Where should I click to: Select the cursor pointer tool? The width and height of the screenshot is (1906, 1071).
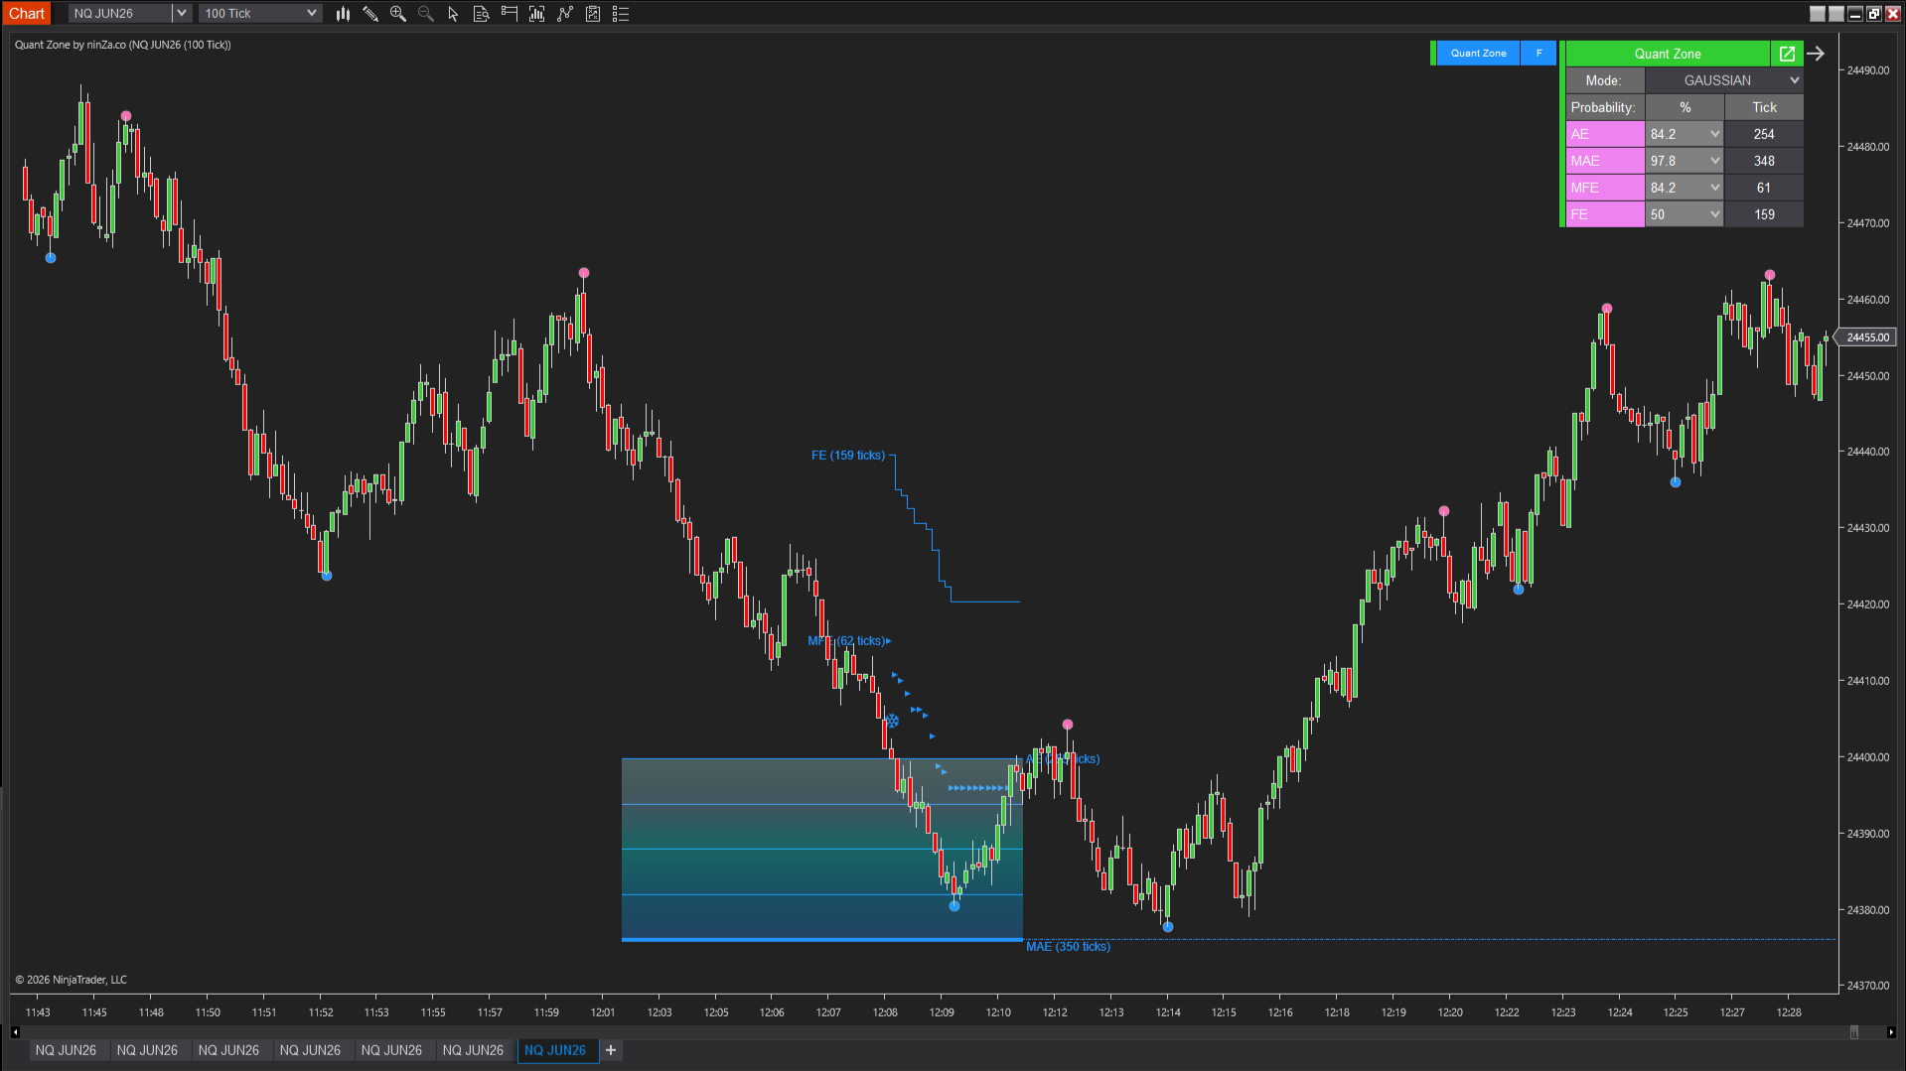coord(453,14)
